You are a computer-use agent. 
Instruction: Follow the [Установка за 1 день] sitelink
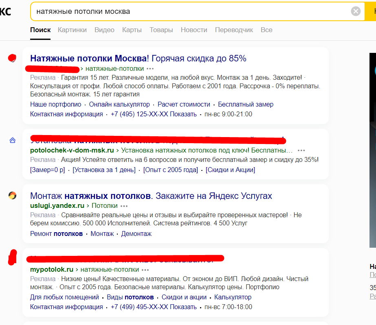pos(104,170)
